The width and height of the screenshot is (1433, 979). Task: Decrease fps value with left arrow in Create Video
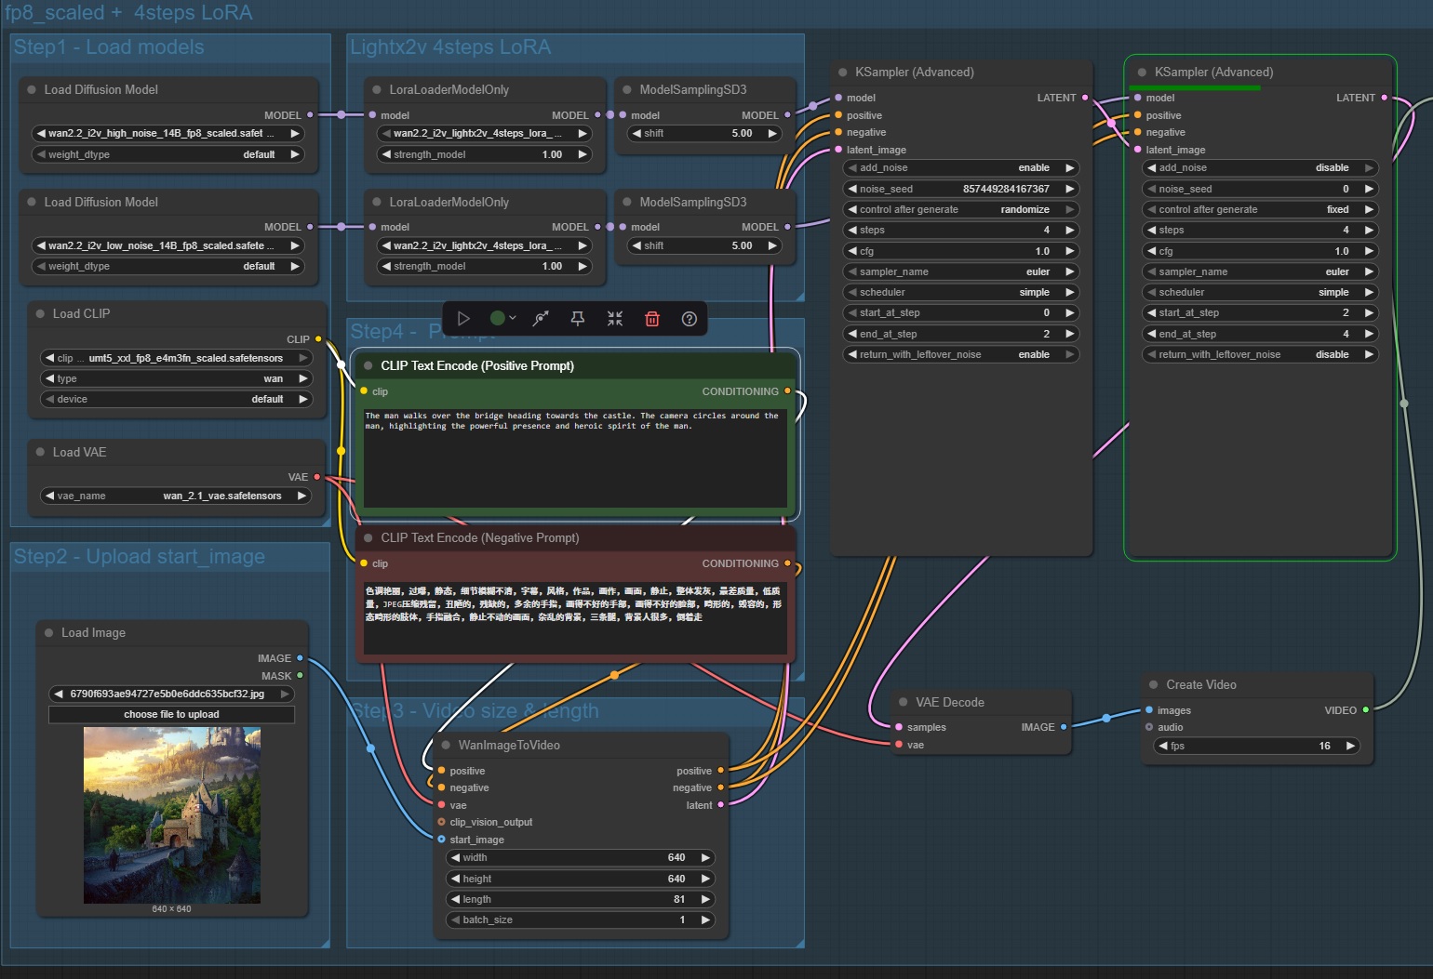1163,746
